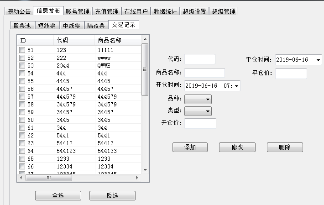324x205 pixels.
Task: Switch to the 股票池 sub-tab
Action: coord(22,26)
